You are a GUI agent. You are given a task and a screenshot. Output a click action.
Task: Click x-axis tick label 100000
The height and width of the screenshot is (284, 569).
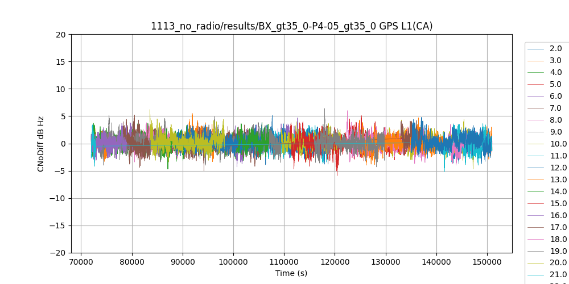(x=233, y=262)
